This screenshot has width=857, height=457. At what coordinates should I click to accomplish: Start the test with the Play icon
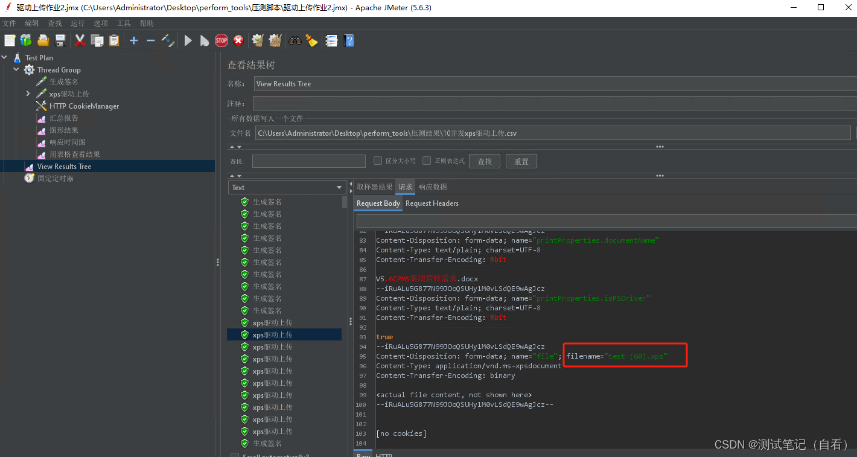(188, 40)
